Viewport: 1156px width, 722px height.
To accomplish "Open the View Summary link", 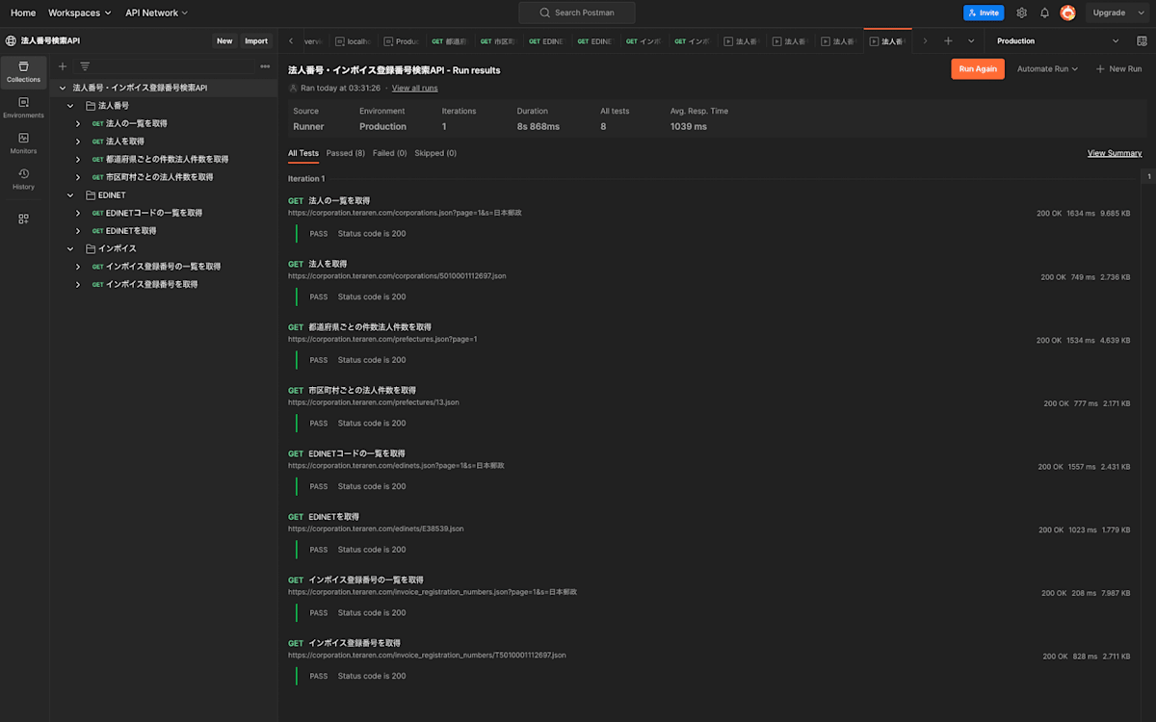I will (1115, 153).
